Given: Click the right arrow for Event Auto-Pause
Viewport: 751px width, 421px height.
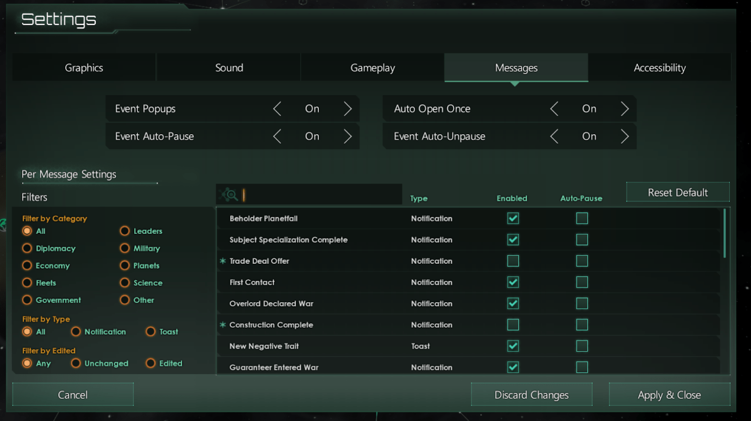Looking at the screenshot, I should [347, 137].
